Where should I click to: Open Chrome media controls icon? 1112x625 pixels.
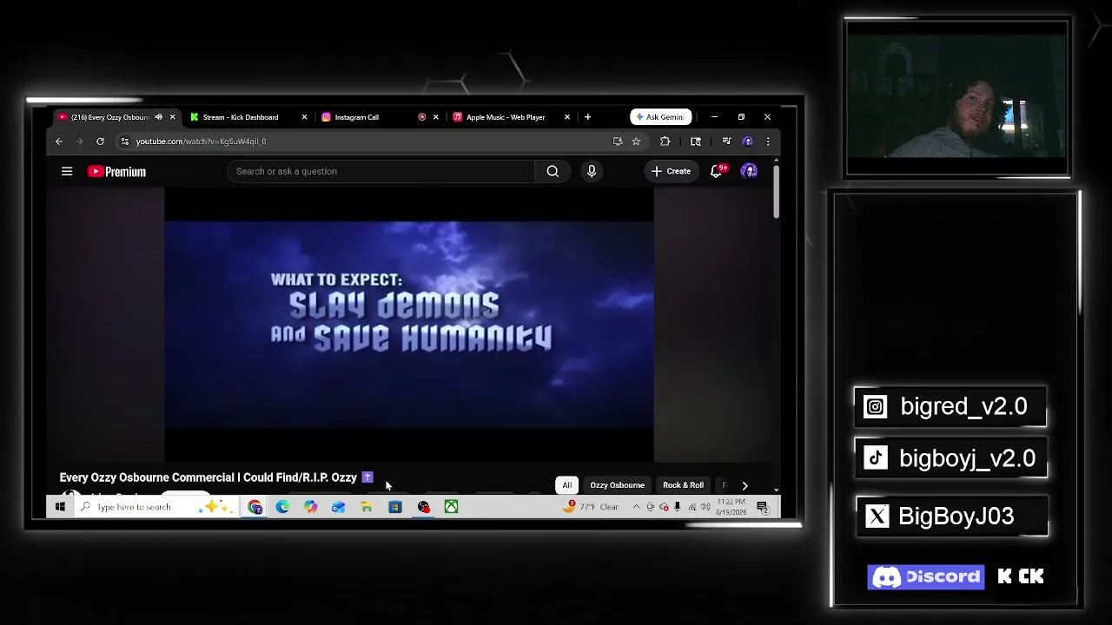pyautogui.click(x=726, y=141)
